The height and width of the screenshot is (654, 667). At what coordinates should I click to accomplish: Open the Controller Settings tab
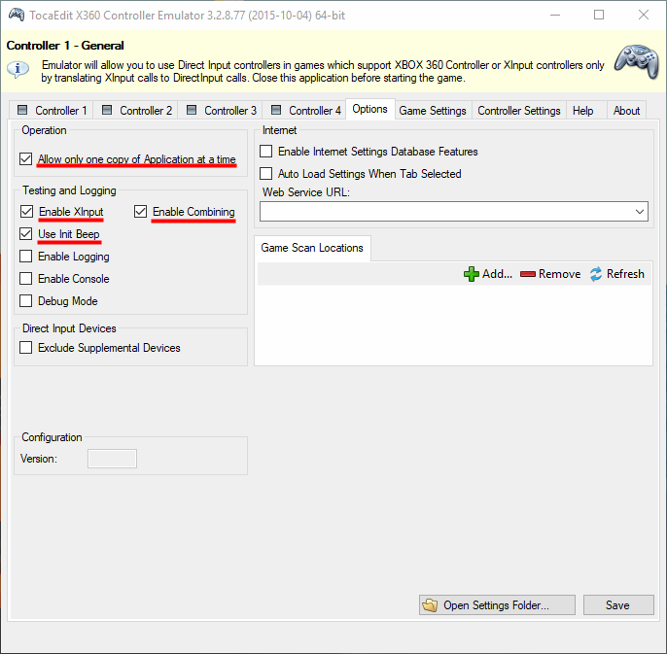click(x=519, y=111)
